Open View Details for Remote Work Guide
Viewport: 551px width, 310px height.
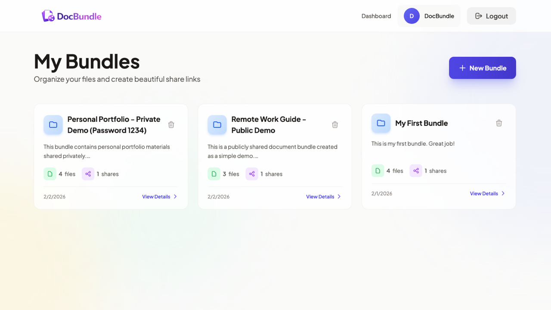319,196
